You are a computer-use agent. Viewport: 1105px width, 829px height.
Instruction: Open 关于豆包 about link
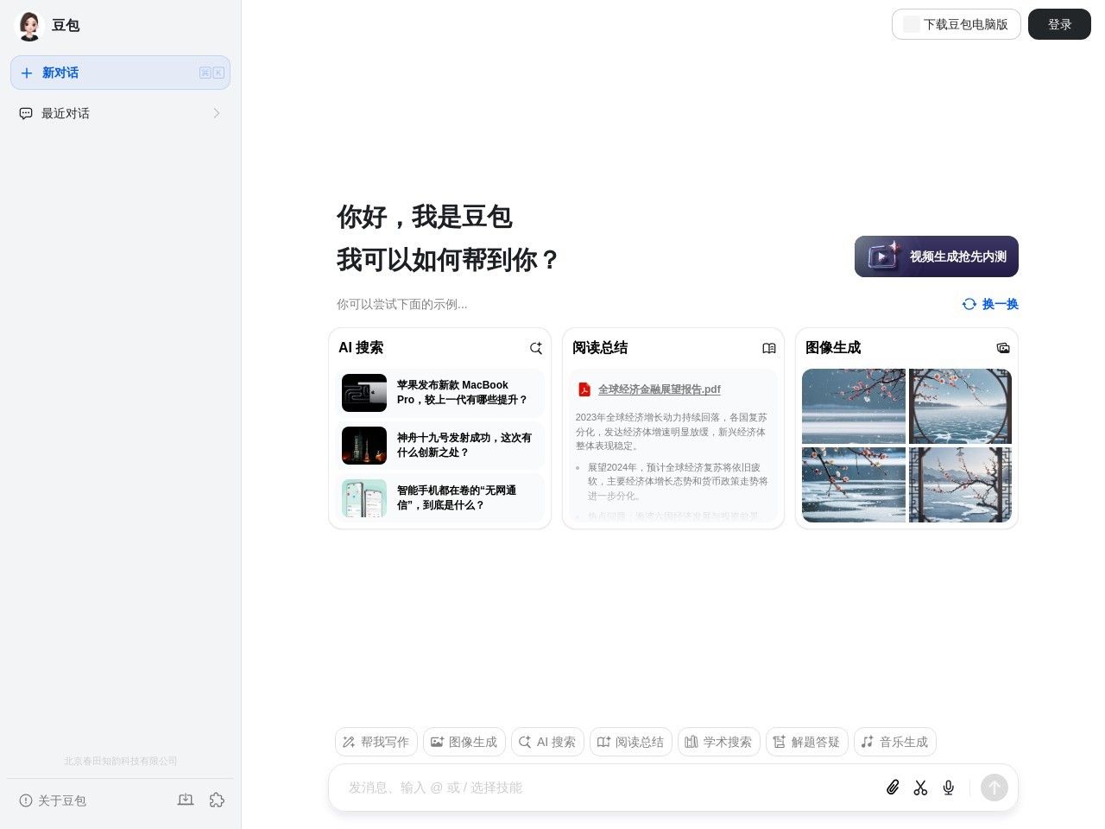click(x=53, y=801)
